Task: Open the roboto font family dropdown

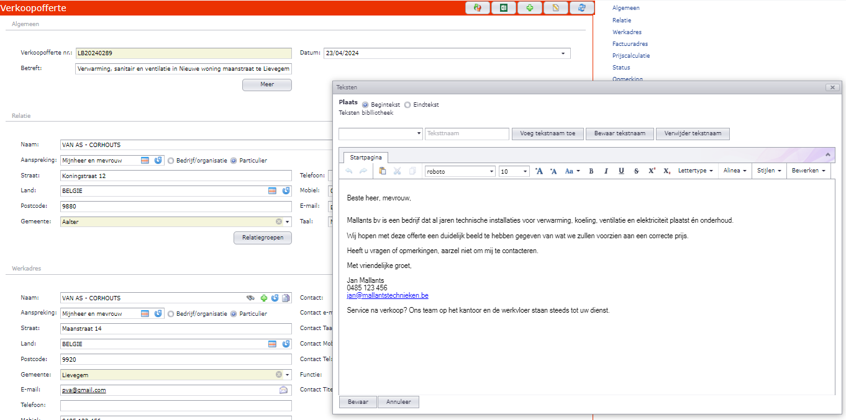Action: (x=491, y=171)
